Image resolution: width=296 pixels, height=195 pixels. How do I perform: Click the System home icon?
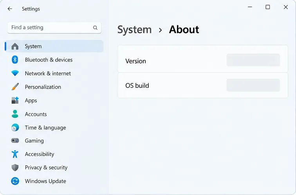click(15, 46)
